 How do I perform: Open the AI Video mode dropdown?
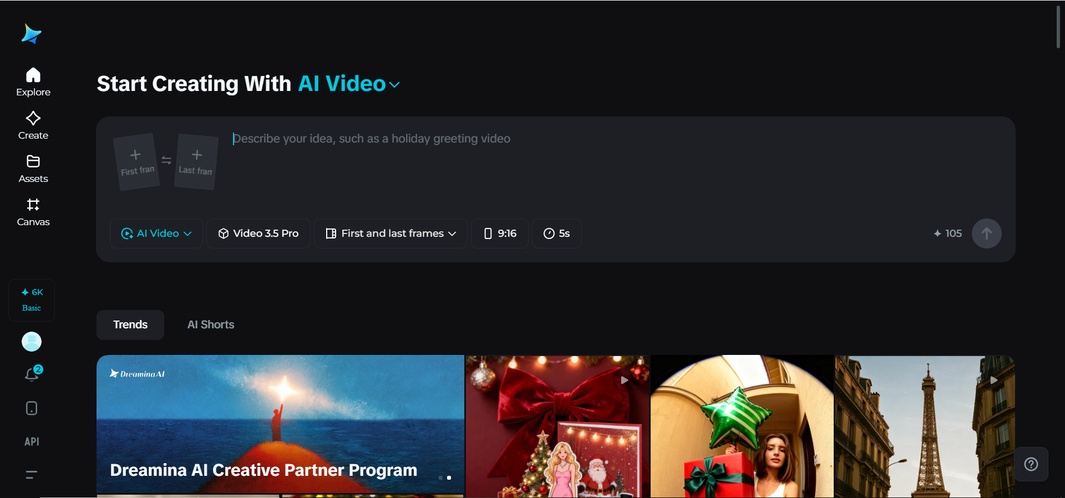[x=156, y=233]
